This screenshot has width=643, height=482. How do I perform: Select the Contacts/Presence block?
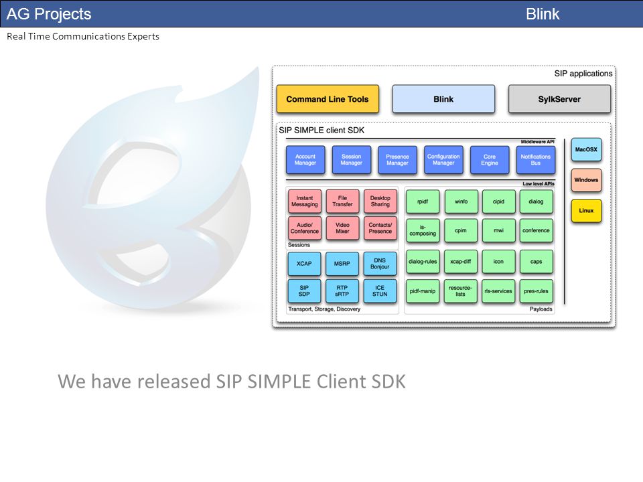tap(380, 228)
